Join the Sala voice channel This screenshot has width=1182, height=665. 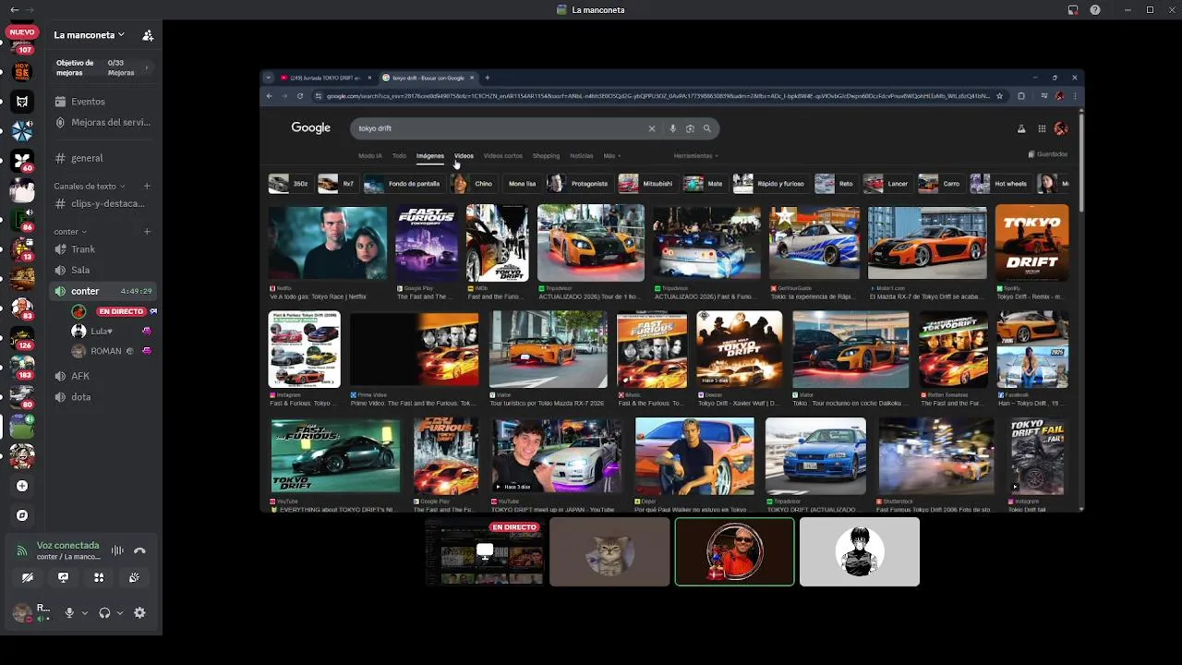(x=102, y=270)
